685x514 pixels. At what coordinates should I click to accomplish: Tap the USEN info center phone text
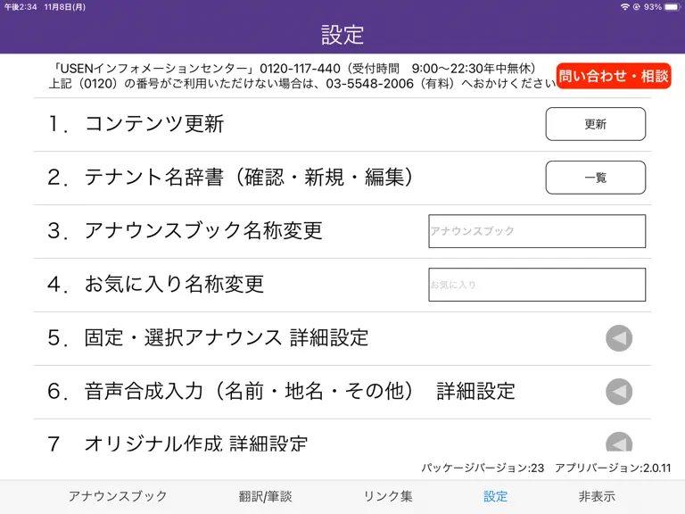click(x=293, y=69)
